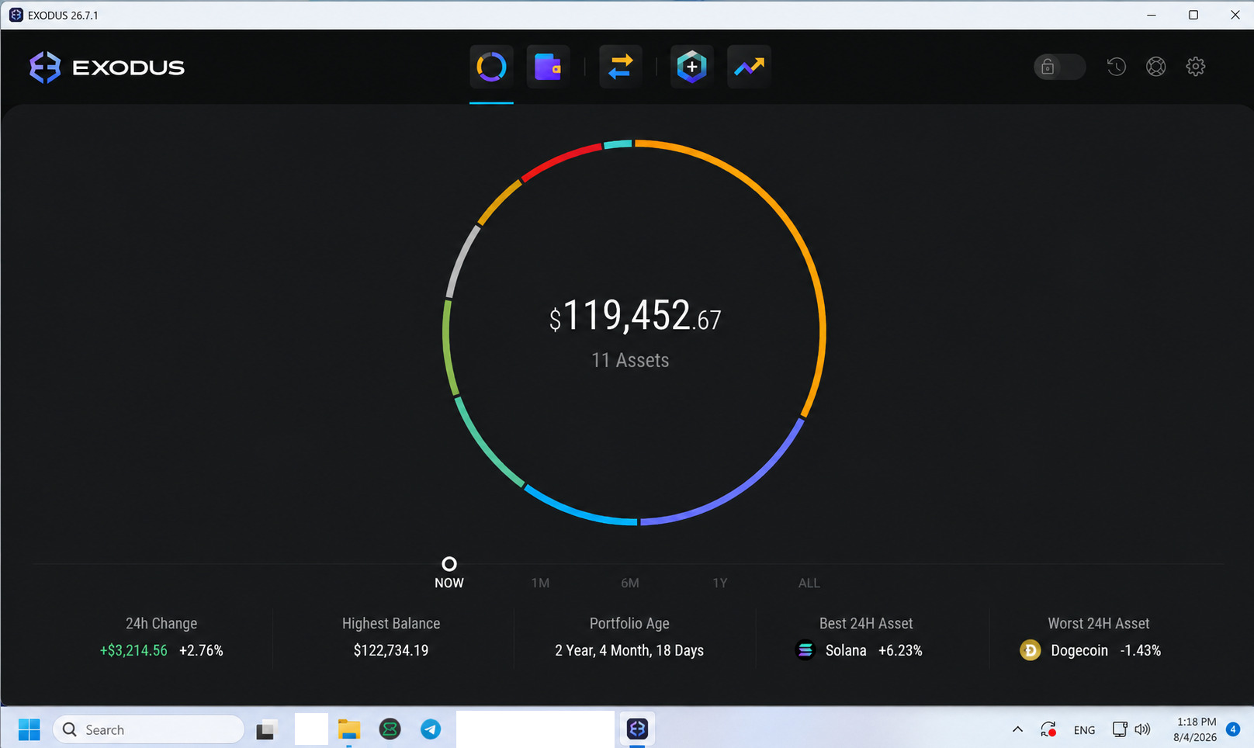
Task: Open the Markets trend chart icon
Action: click(749, 67)
